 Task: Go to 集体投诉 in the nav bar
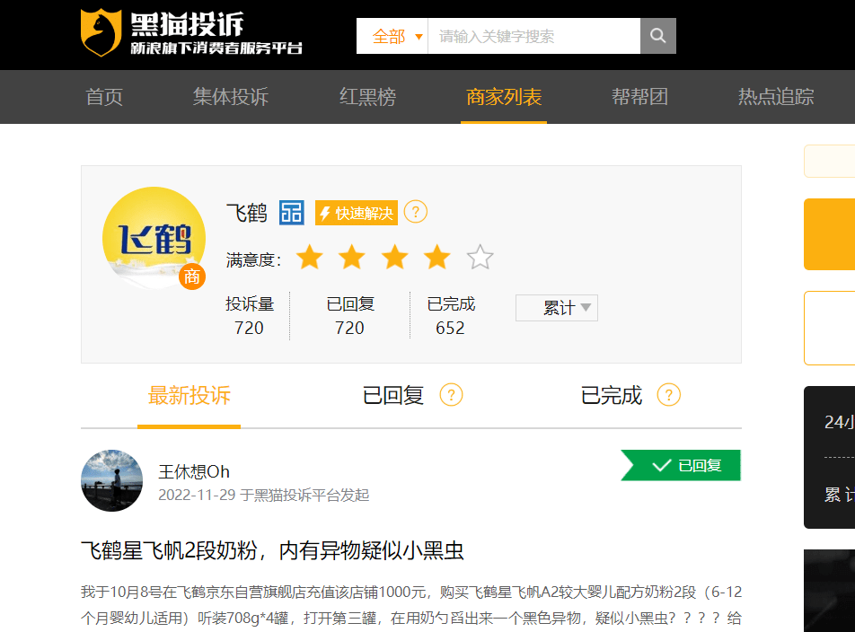click(x=231, y=97)
